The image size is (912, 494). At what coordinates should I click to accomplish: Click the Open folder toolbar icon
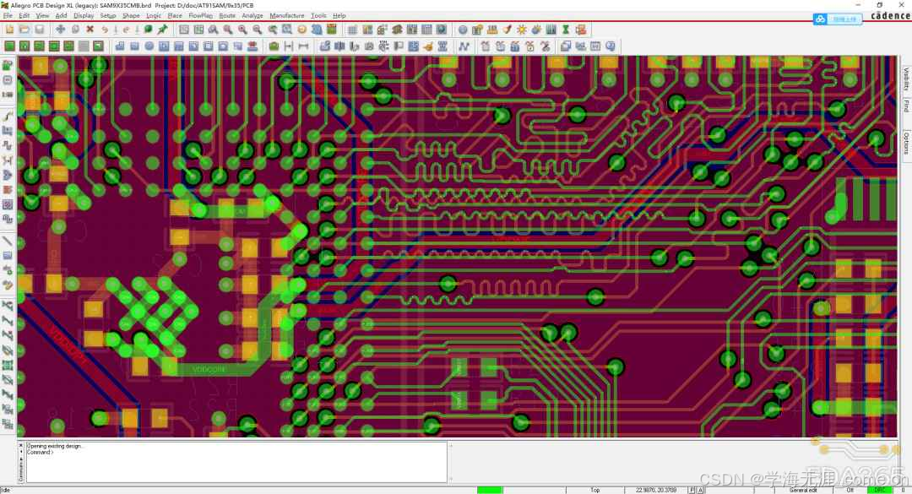[24, 29]
